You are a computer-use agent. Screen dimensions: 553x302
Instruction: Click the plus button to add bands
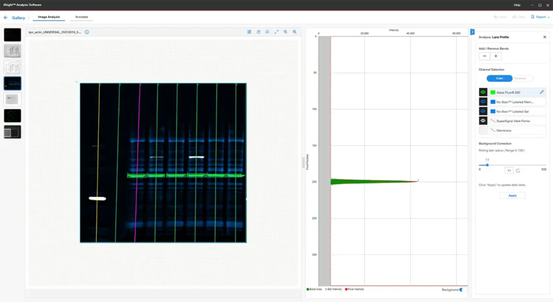[496, 56]
